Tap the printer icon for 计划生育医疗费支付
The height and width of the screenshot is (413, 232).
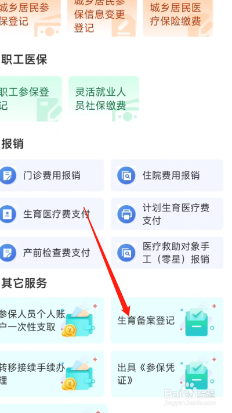[x=126, y=214]
